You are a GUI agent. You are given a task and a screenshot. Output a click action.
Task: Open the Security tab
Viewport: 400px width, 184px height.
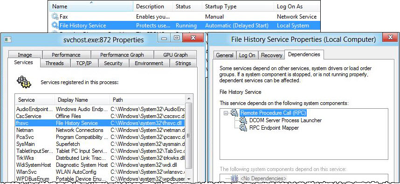[x=113, y=63]
